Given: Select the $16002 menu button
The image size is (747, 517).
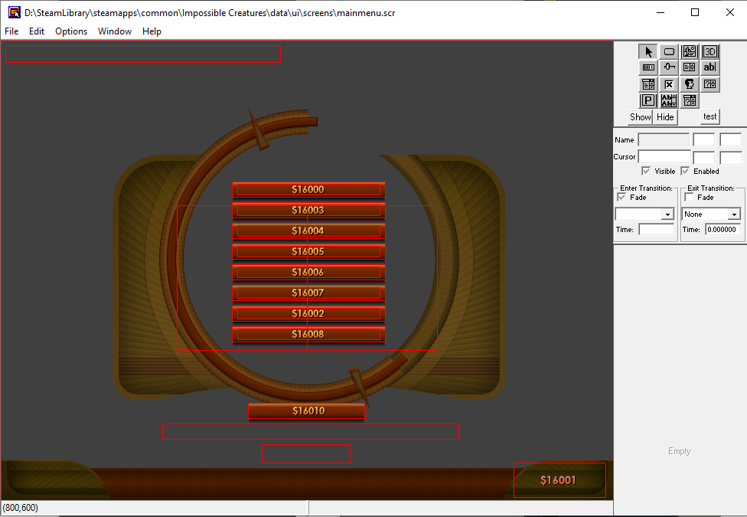Looking at the screenshot, I should pos(308,314).
